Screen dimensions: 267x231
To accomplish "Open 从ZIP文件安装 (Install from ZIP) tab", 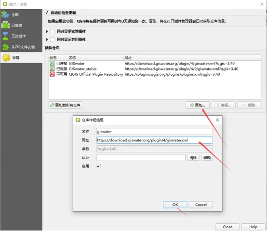I will [x=21, y=47].
